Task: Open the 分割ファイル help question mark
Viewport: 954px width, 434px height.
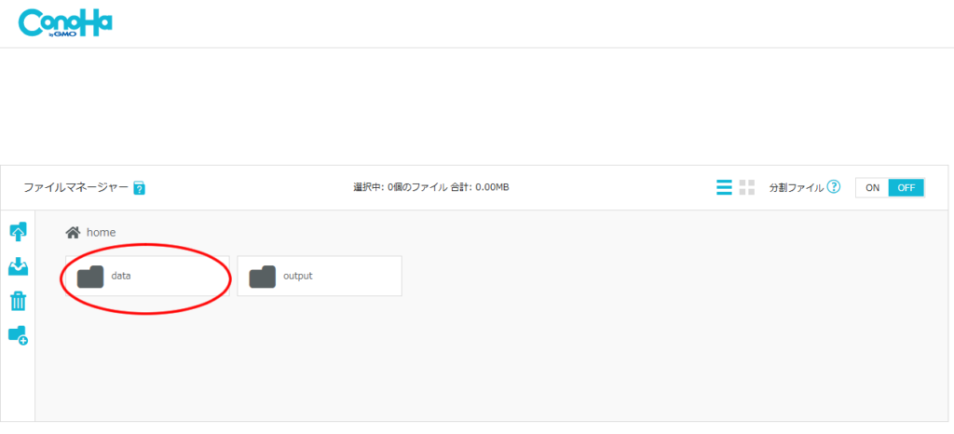Action: 834,187
